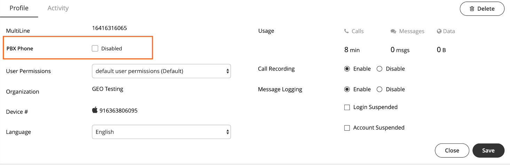Select Enable for Message Logging
Viewport: 510px width, 165px height.
(347, 89)
